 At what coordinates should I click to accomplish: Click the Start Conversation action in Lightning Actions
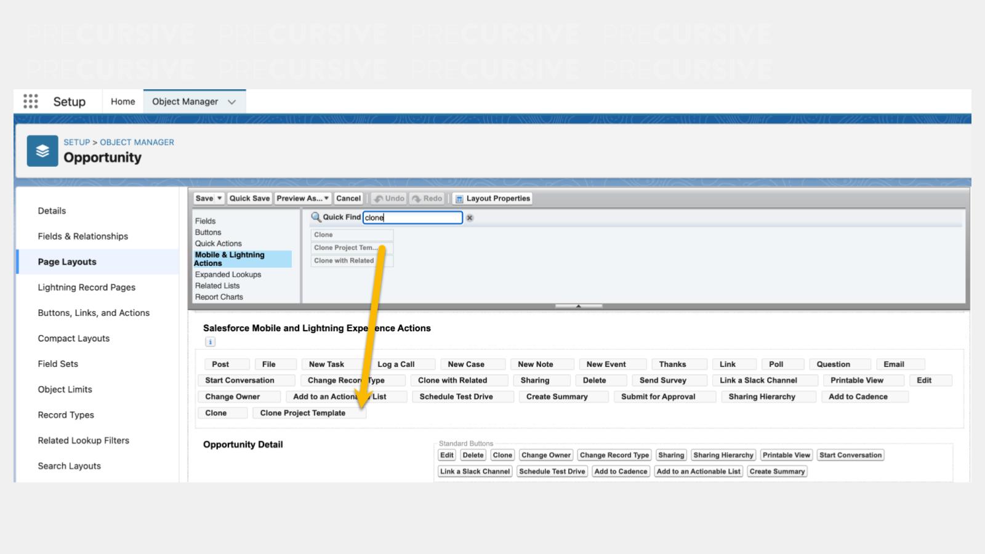(x=246, y=380)
